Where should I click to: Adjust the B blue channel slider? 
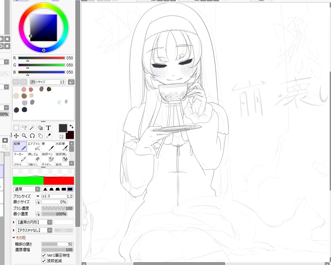coord(41,72)
